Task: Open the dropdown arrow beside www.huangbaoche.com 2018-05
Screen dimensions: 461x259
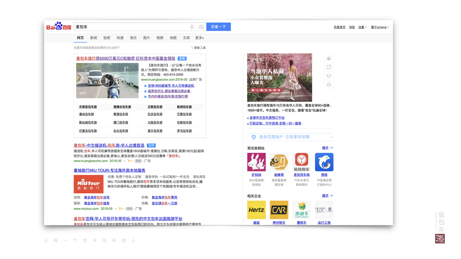Action: point(124,161)
